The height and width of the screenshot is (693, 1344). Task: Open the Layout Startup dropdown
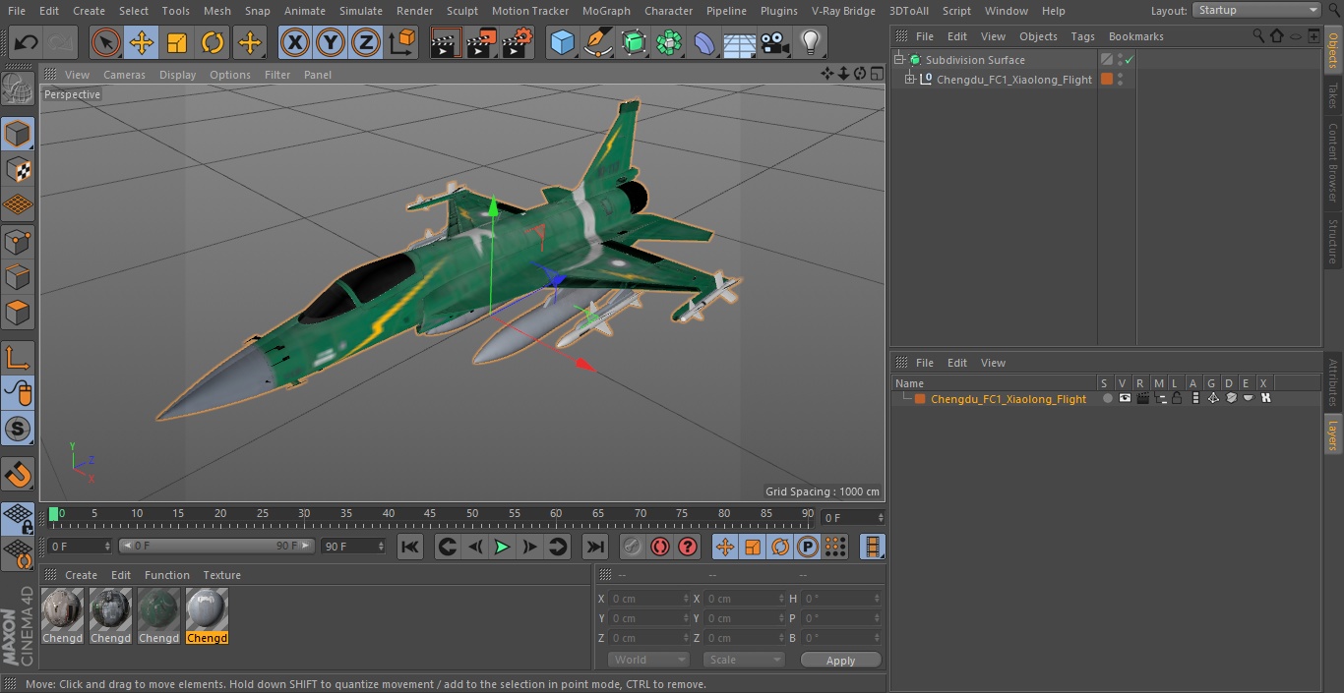click(x=1256, y=10)
